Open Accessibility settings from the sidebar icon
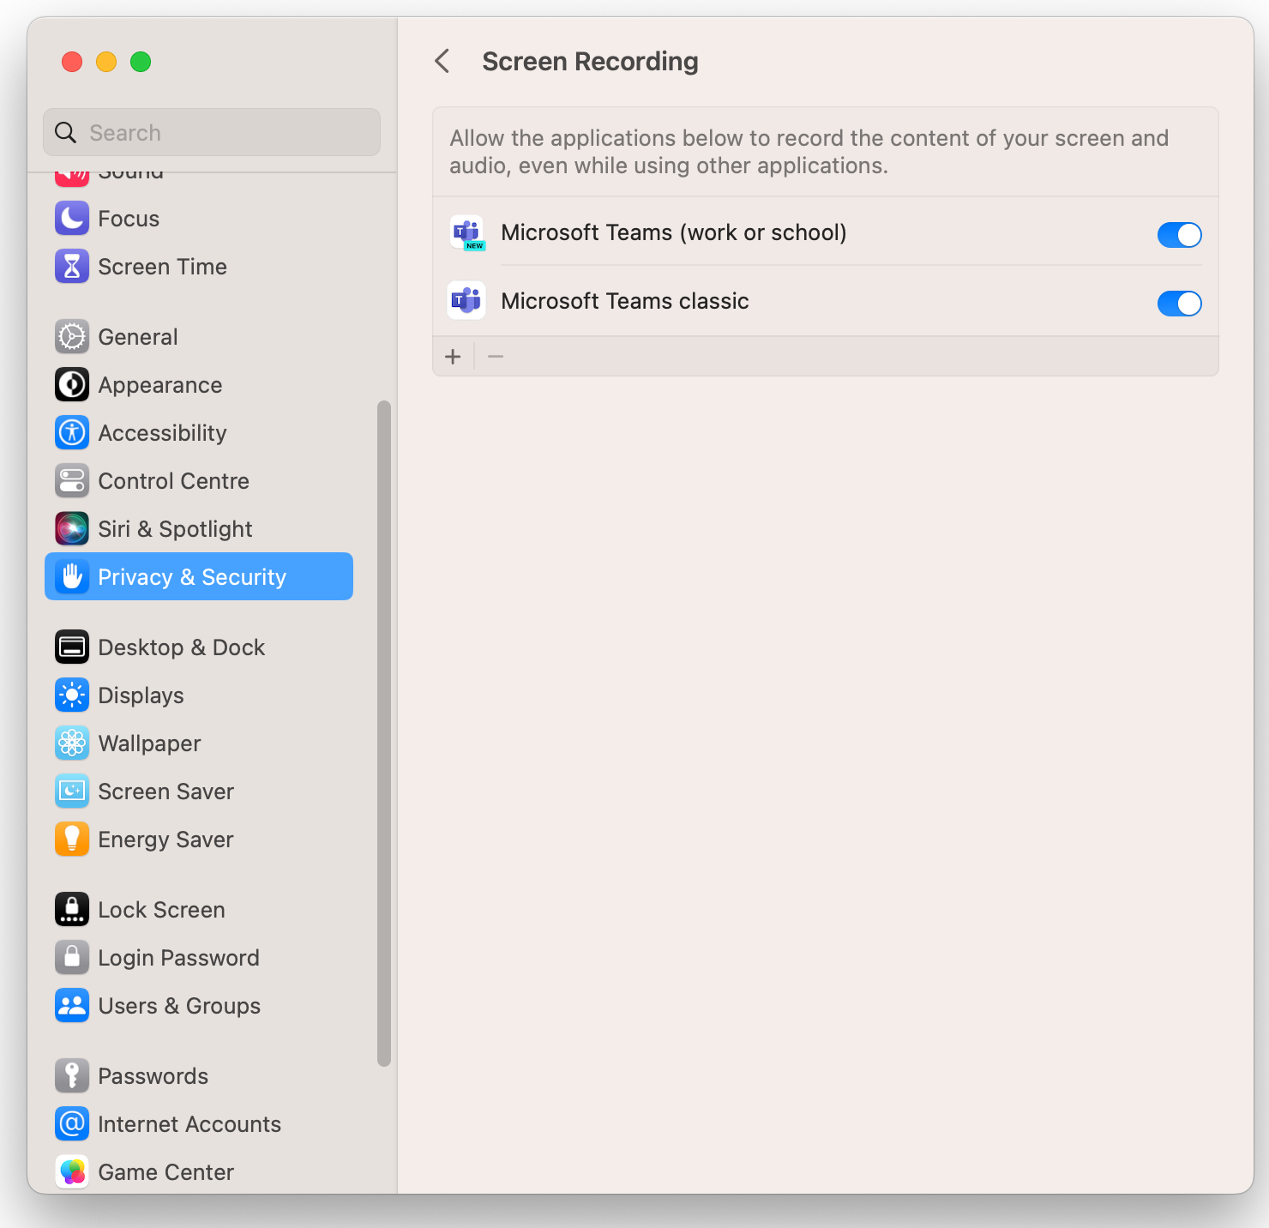The height and width of the screenshot is (1228, 1269). (x=72, y=432)
